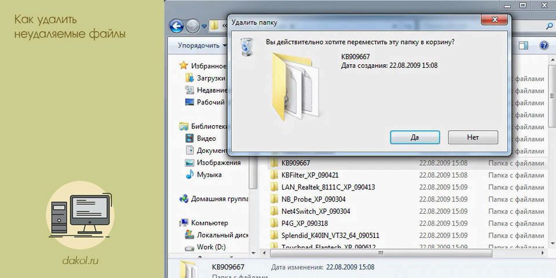Click the recycle bin icon in dialog
The width and height of the screenshot is (556, 278).
(x=247, y=47)
